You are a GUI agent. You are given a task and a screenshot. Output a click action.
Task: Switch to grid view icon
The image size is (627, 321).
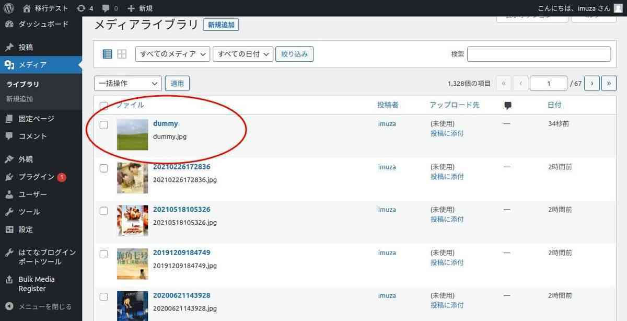[x=122, y=54]
